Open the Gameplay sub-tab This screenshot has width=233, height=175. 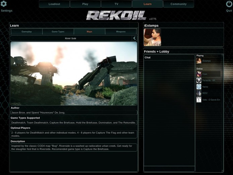pos(26,32)
